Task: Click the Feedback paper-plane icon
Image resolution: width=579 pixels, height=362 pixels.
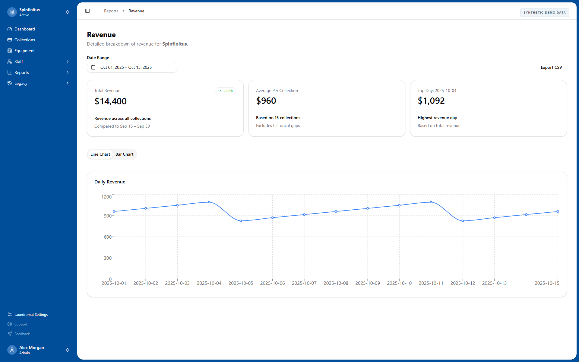Action: [x=10, y=334]
